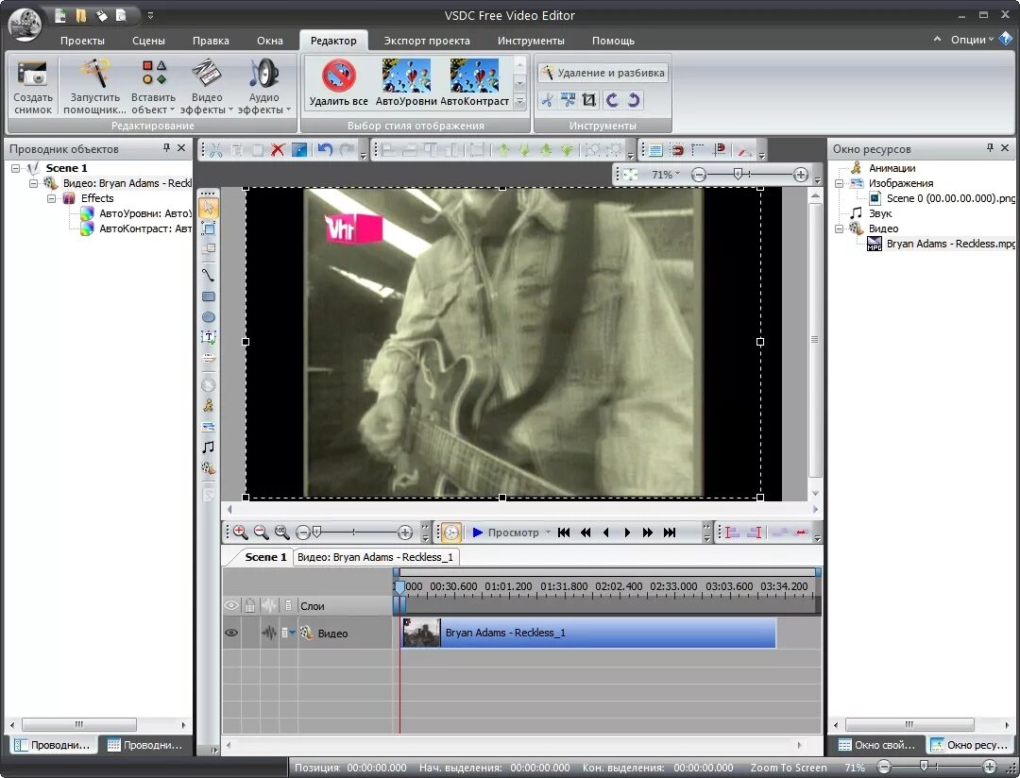Open the Сцены ribbon tab

point(148,41)
